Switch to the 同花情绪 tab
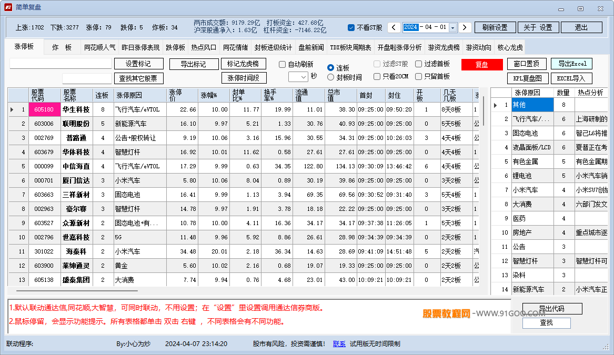The width and height of the screenshot is (614, 355). tap(235, 47)
